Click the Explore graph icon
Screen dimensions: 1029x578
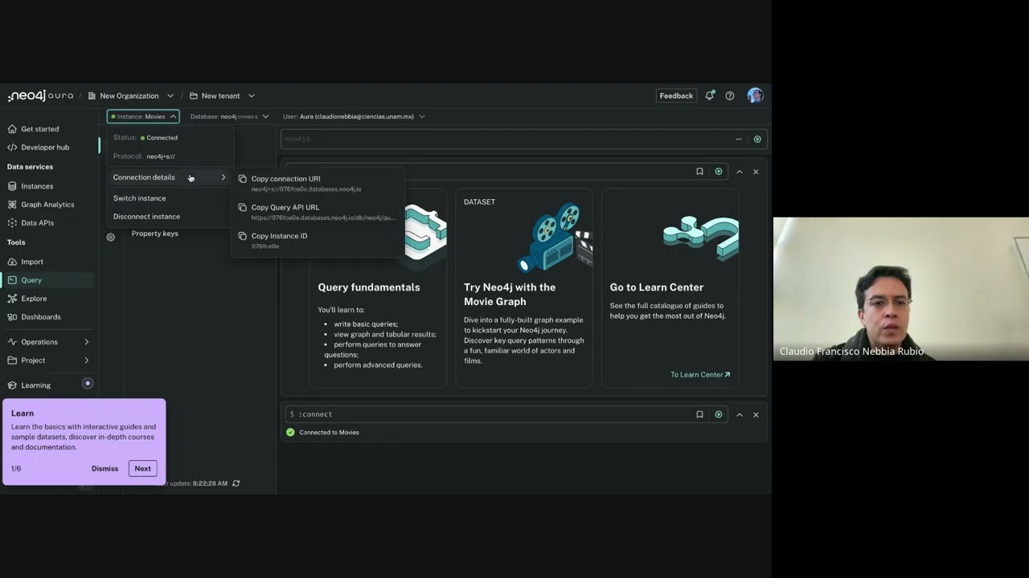tap(12, 299)
